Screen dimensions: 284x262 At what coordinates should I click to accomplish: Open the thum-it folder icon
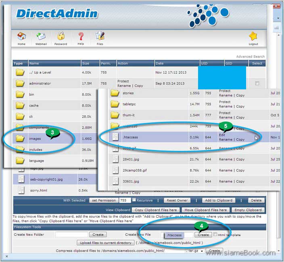tap(115, 115)
